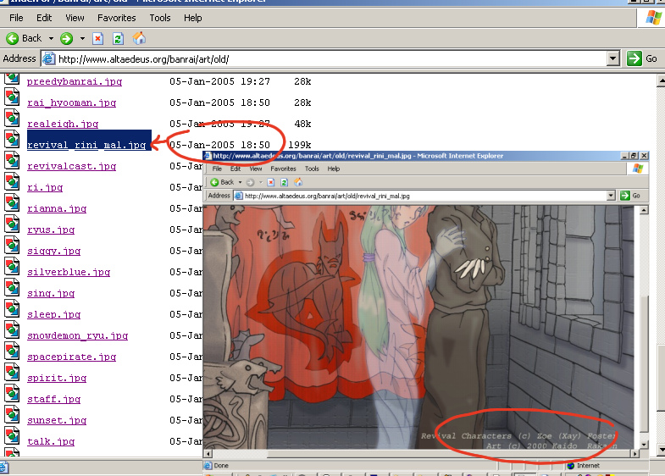Open Favorites menu in image window

[x=283, y=169]
